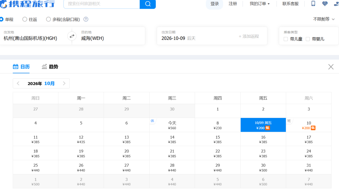This screenshot has height=196, width=339.
Task: Focus the travel search input field
Action: (102, 4)
